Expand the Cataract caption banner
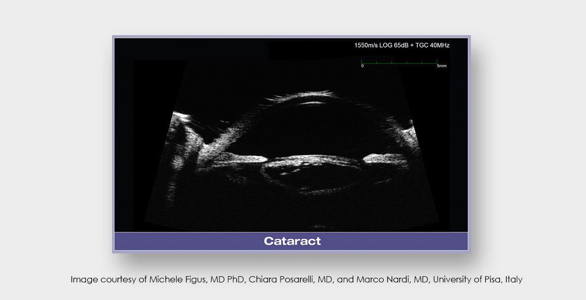586x300 pixels. (x=293, y=241)
